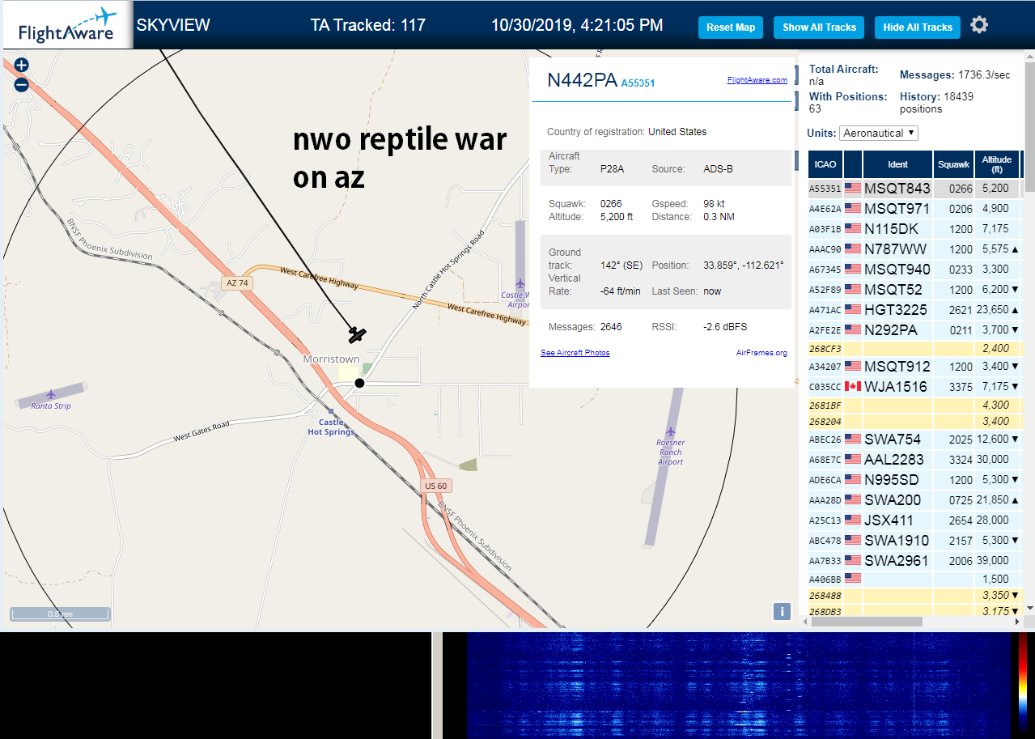Click the N442PA title in info panel
Image resolution: width=1035 pixels, height=739 pixels.
[x=582, y=80]
